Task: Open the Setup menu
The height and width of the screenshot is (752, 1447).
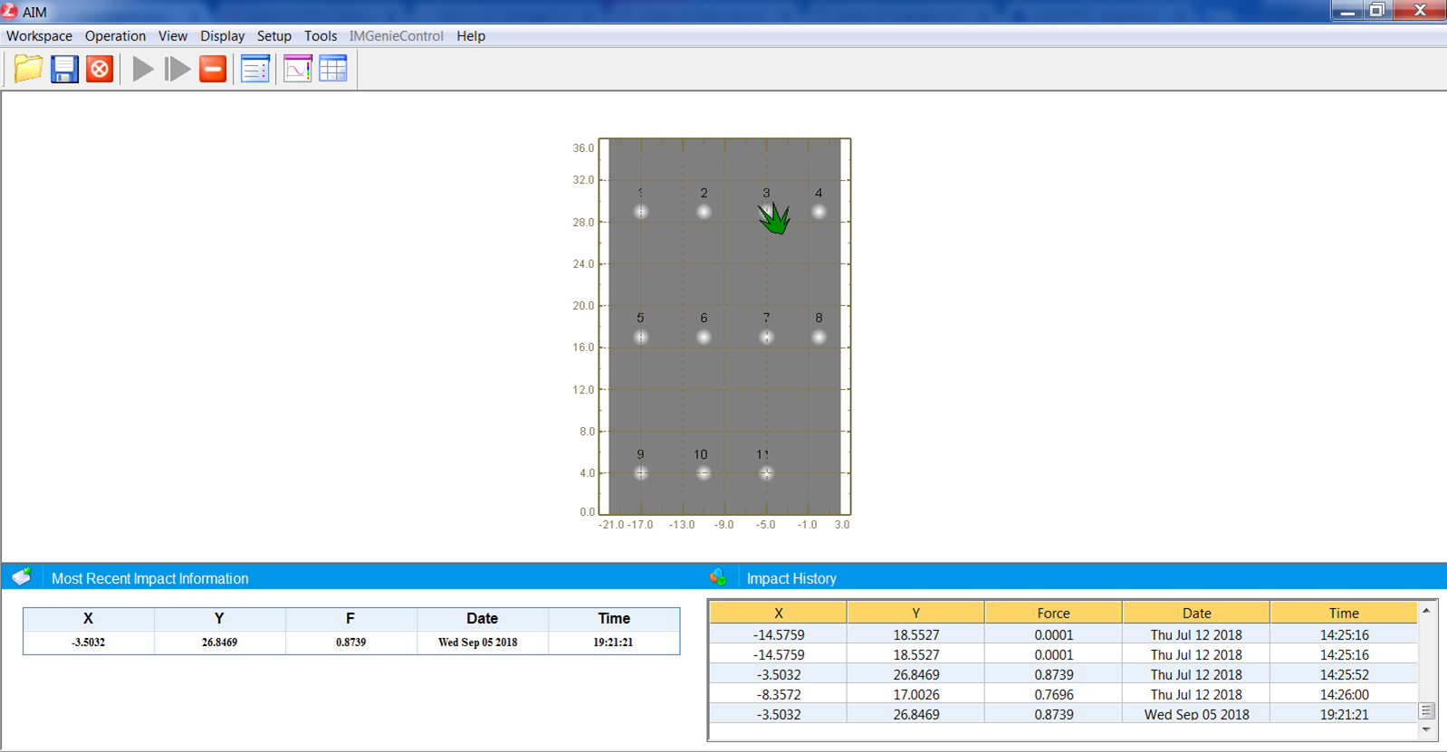Action: click(x=273, y=36)
